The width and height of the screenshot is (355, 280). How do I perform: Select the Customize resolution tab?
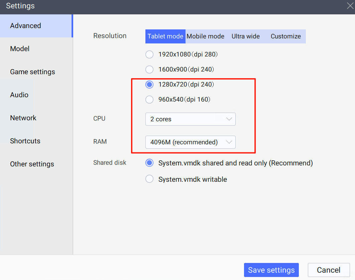[285, 36]
